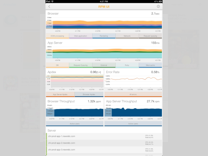Open the time range clock icon
This screenshot has height=156, width=208.
point(158,6)
